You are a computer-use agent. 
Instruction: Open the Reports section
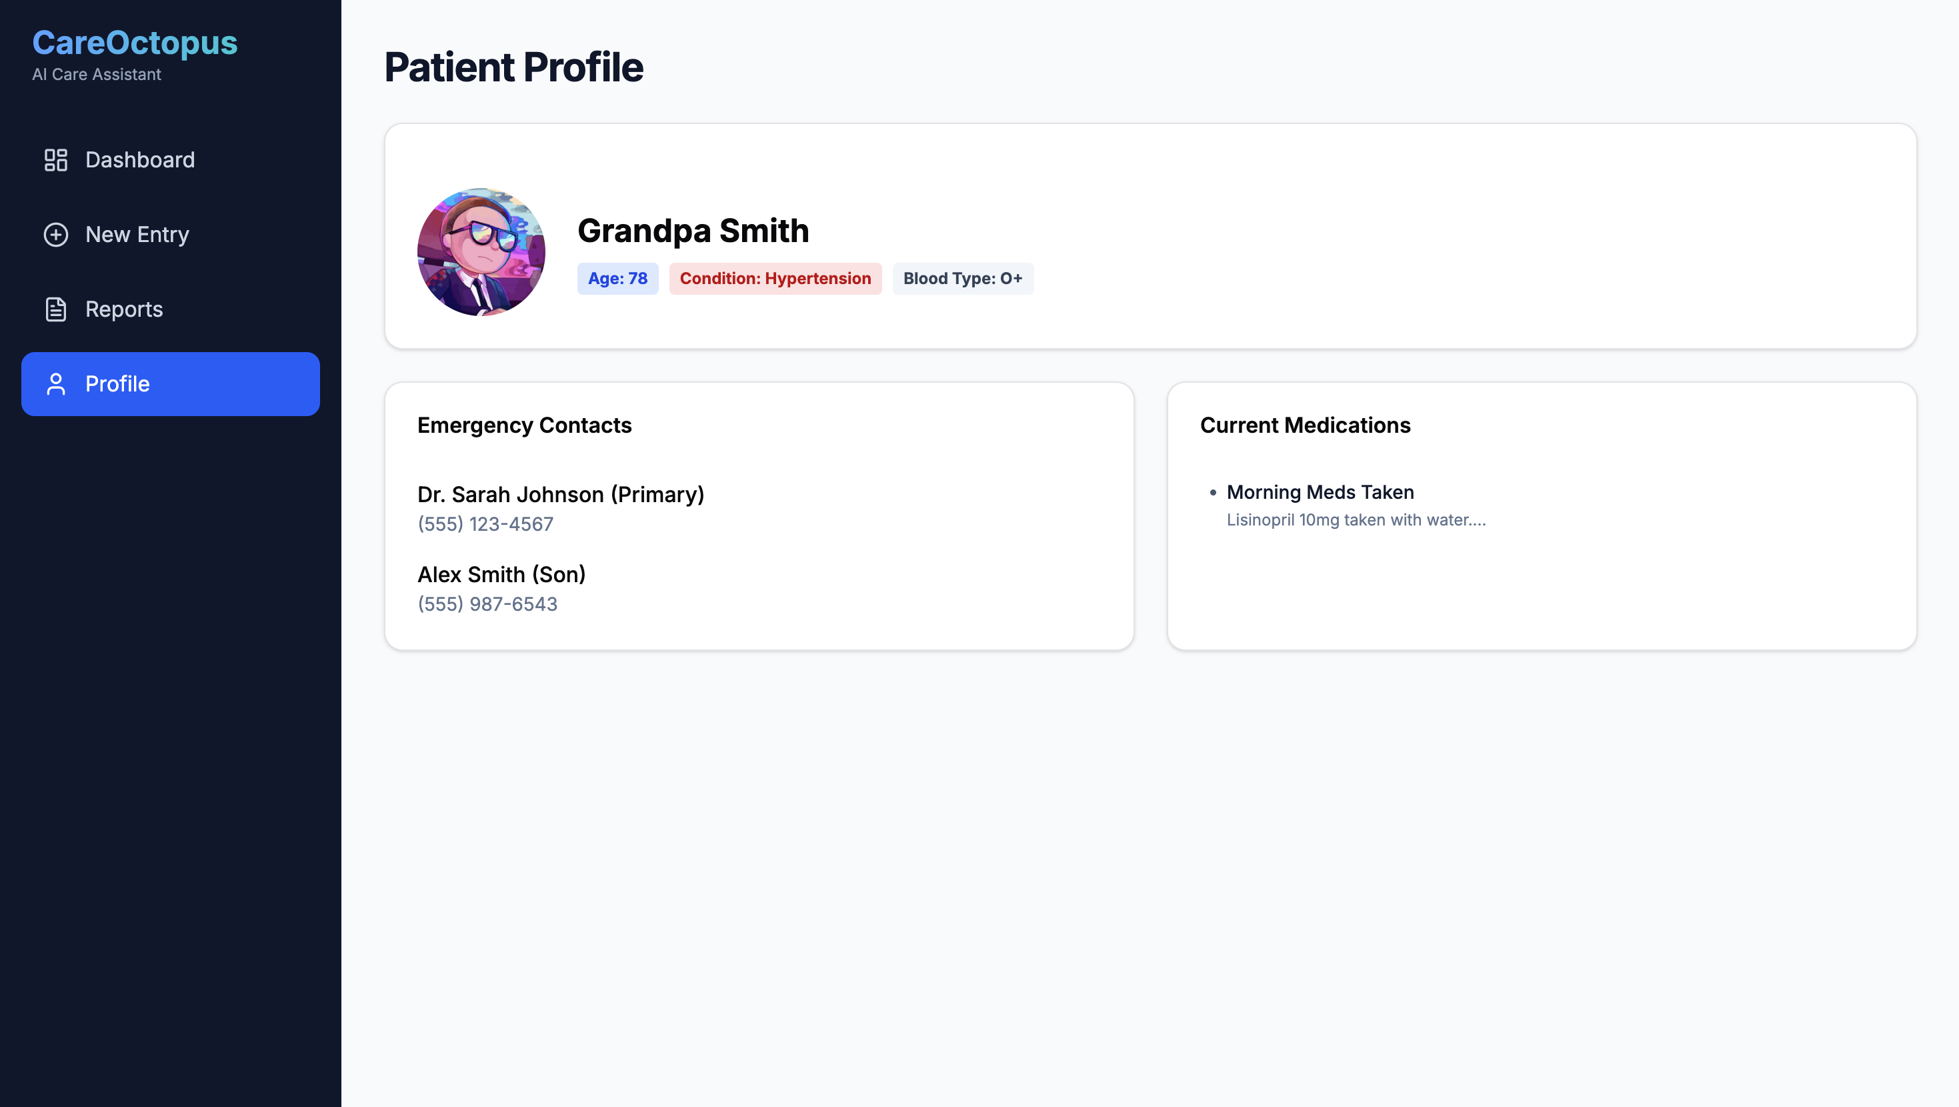pyautogui.click(x=124, y=309)
